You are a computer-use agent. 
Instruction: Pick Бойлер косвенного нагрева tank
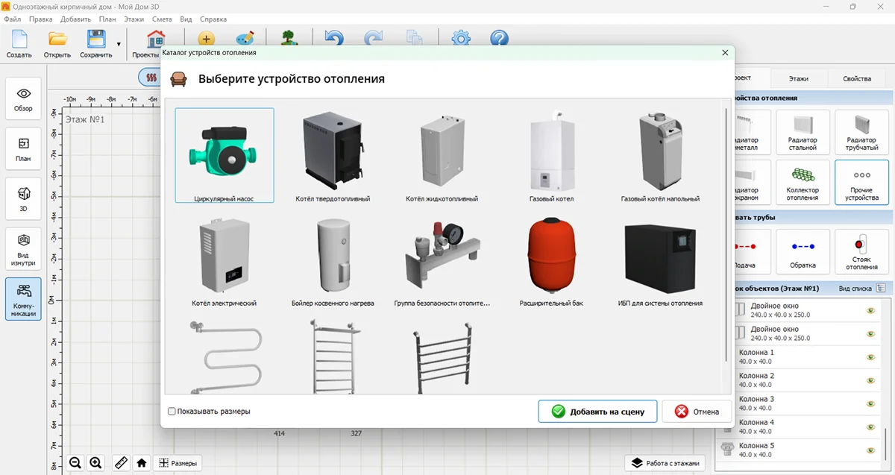tap(333, 259)
